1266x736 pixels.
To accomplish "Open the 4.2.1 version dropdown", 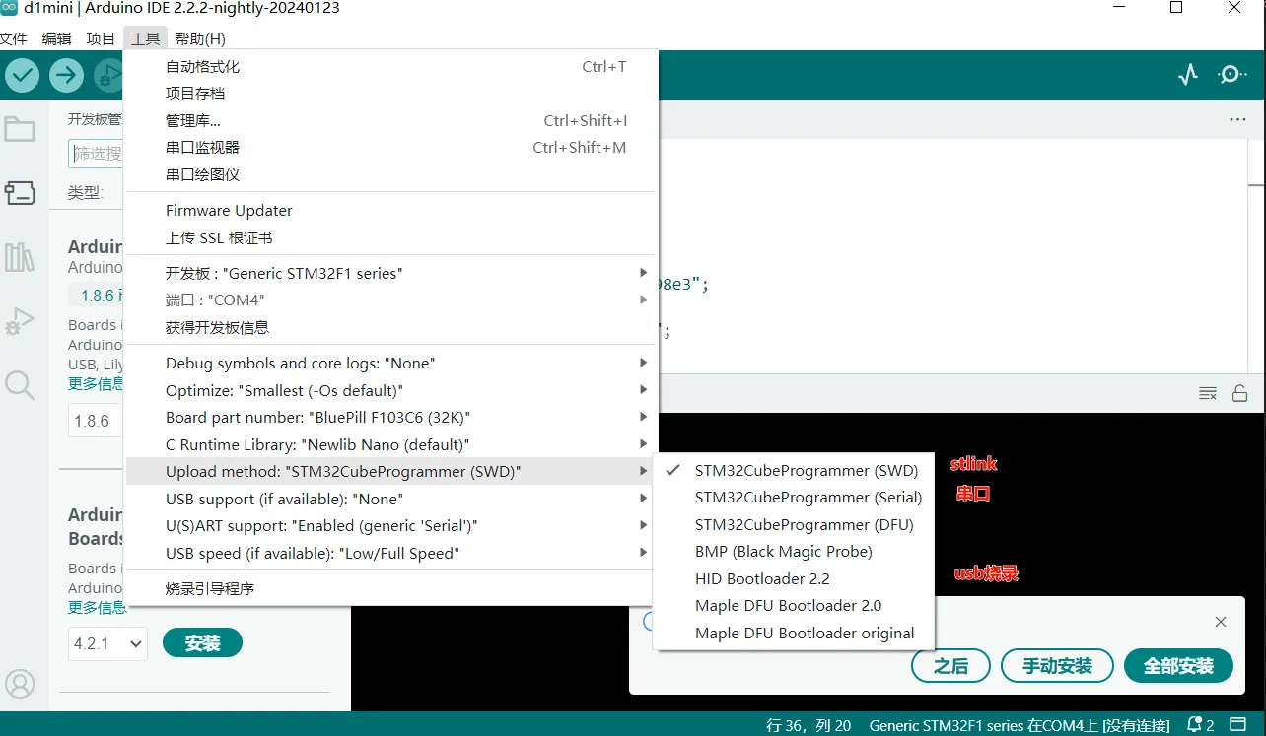I will (107, 643).
